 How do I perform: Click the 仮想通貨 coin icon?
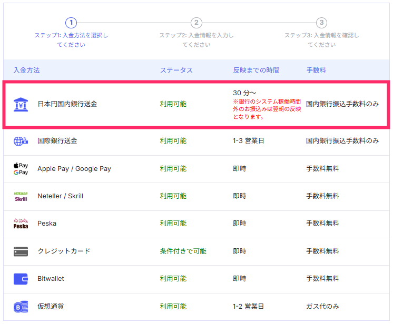click(x=21, y=307)
